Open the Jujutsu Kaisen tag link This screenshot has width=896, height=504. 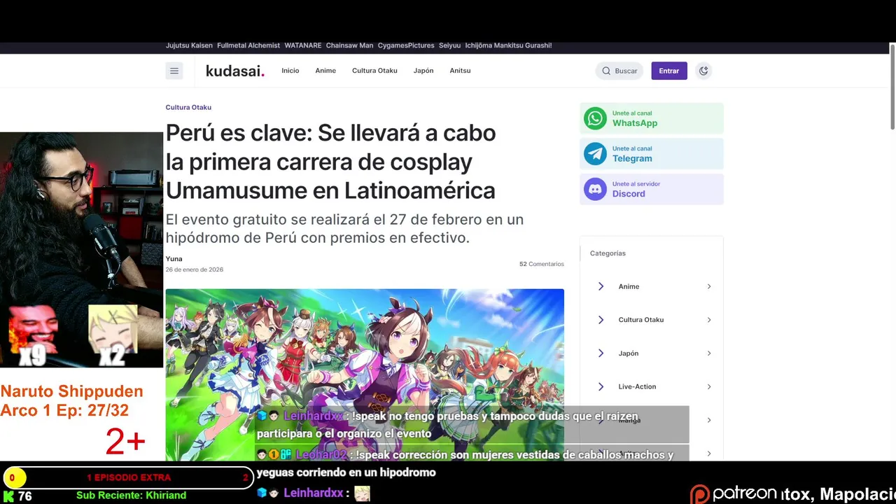pos(189,45)
